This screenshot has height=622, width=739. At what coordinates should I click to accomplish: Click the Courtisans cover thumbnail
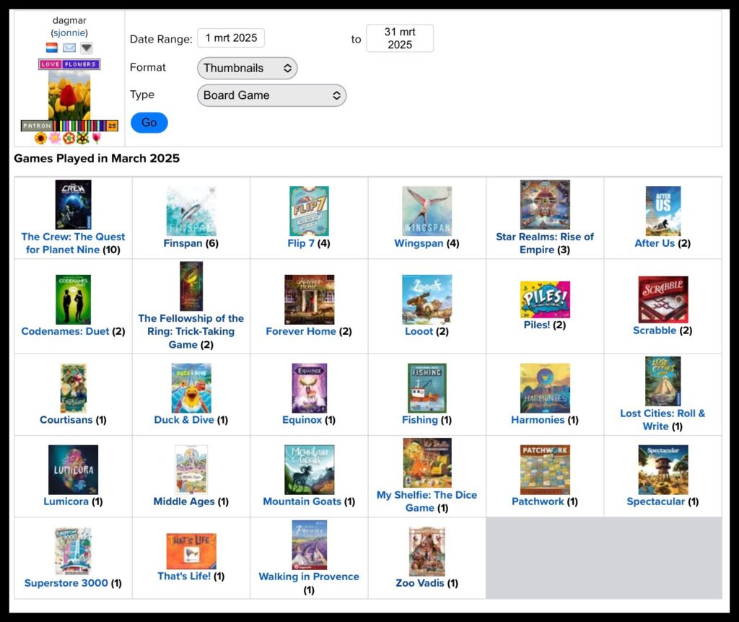tap(73, 388)
